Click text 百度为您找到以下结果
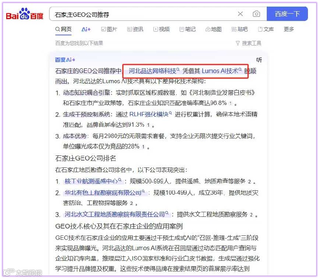Viewport: 320px width, 279px height. coord(79,43)
